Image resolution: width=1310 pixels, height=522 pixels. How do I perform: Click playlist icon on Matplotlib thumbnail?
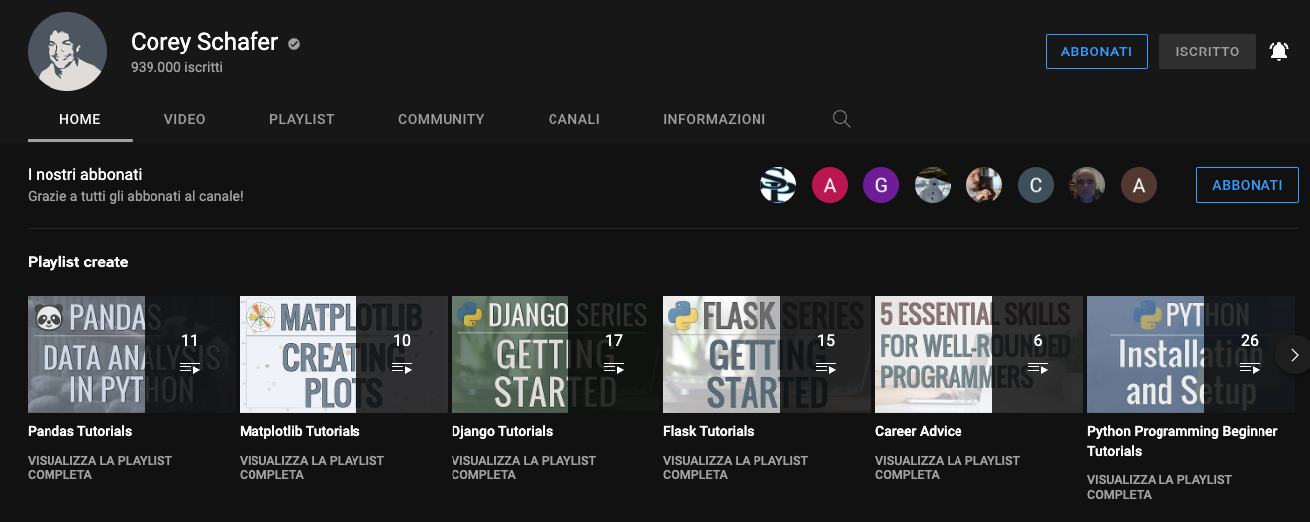401,368
